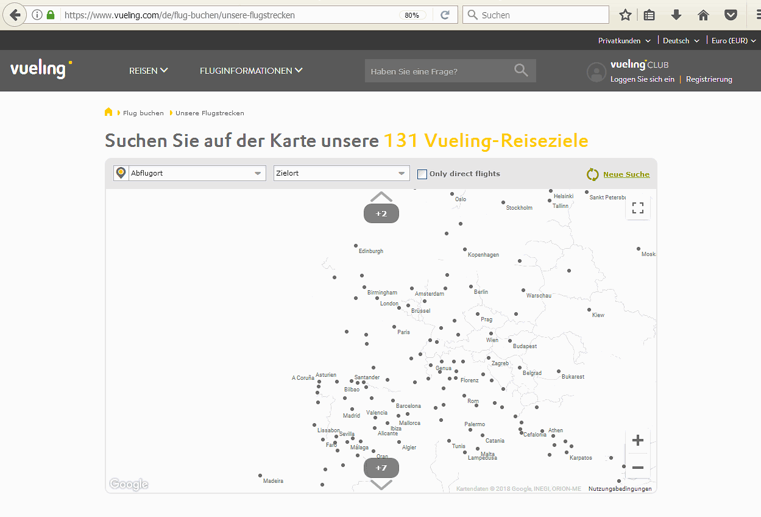Viewport: 761px width, 517px height.
Task: Reload the page with the refresh icon
Action: tap(445, 15)
